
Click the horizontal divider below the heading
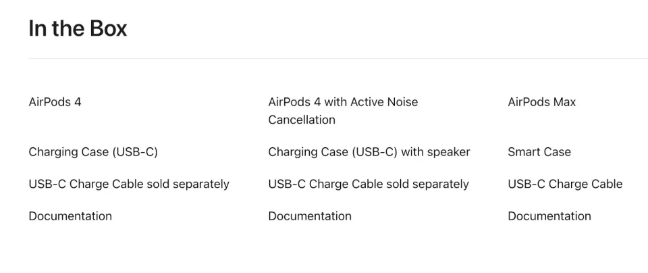[338, 58]
